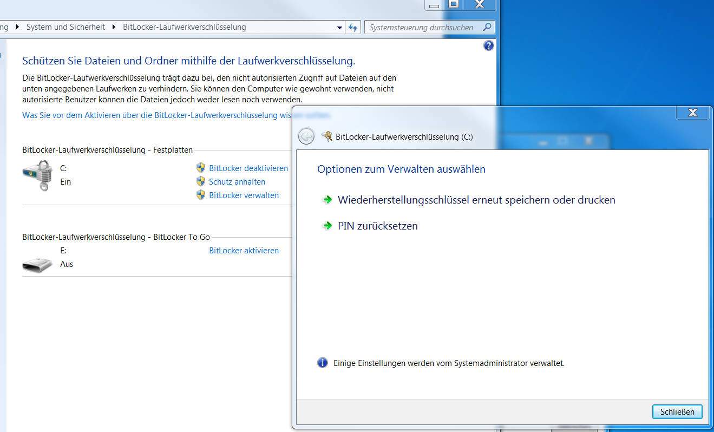
Task: Click BitLocker deaktivieren link
Action: (x=248, y=168)
